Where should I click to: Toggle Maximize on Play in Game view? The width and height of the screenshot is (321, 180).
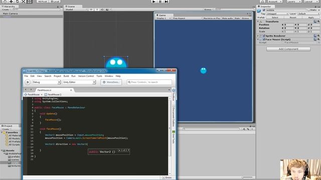tap(212, 18)
